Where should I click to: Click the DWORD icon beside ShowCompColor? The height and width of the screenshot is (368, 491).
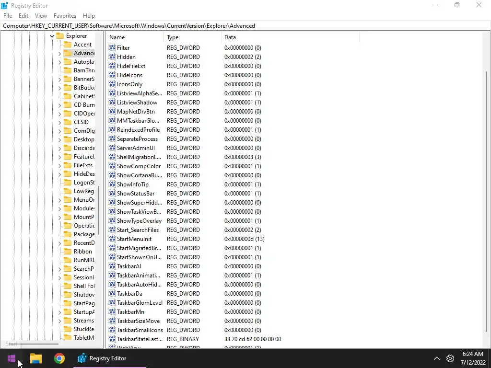[112, 166]
